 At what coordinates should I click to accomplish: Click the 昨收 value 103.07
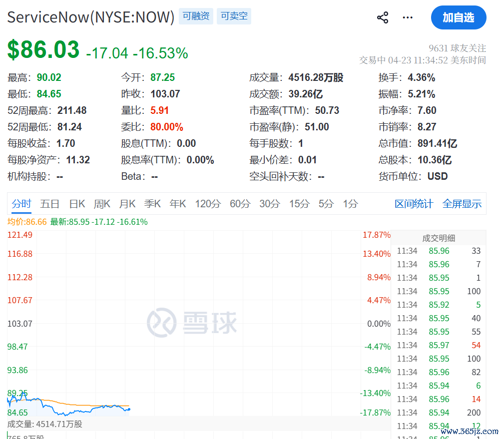coord(165,94)
